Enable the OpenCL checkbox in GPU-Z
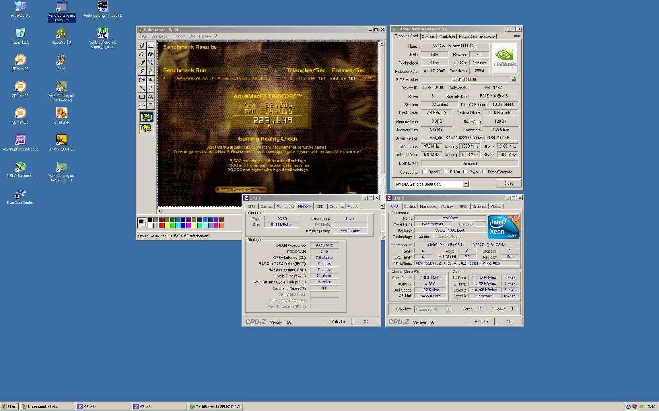This screenshot has height=411, width=659. [x=424, y=172]
